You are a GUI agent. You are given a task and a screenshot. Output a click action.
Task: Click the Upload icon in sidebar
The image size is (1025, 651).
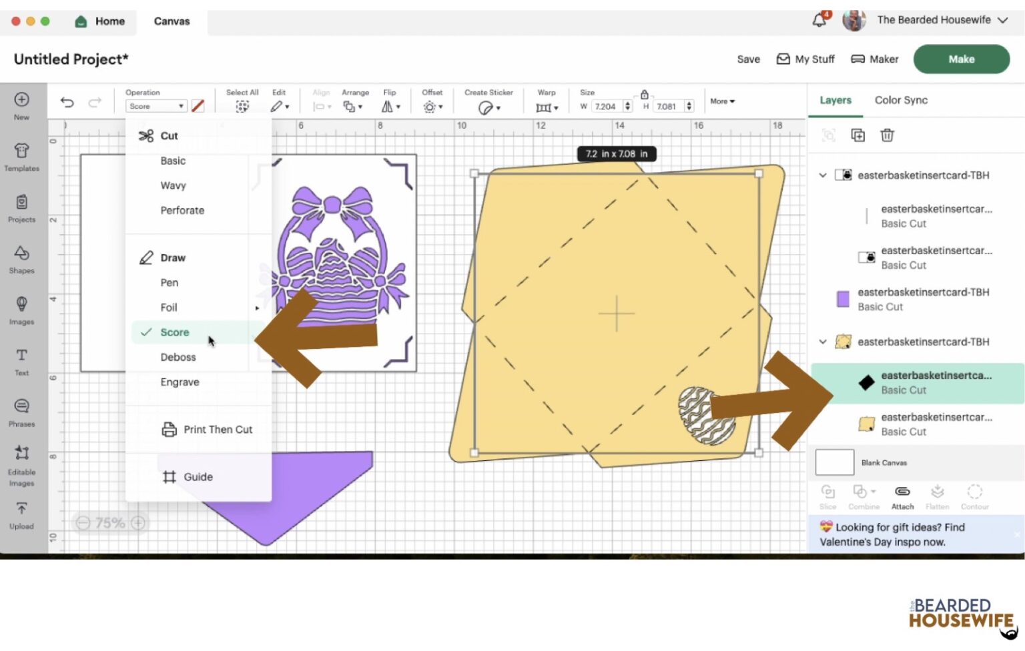pos(21,515)
